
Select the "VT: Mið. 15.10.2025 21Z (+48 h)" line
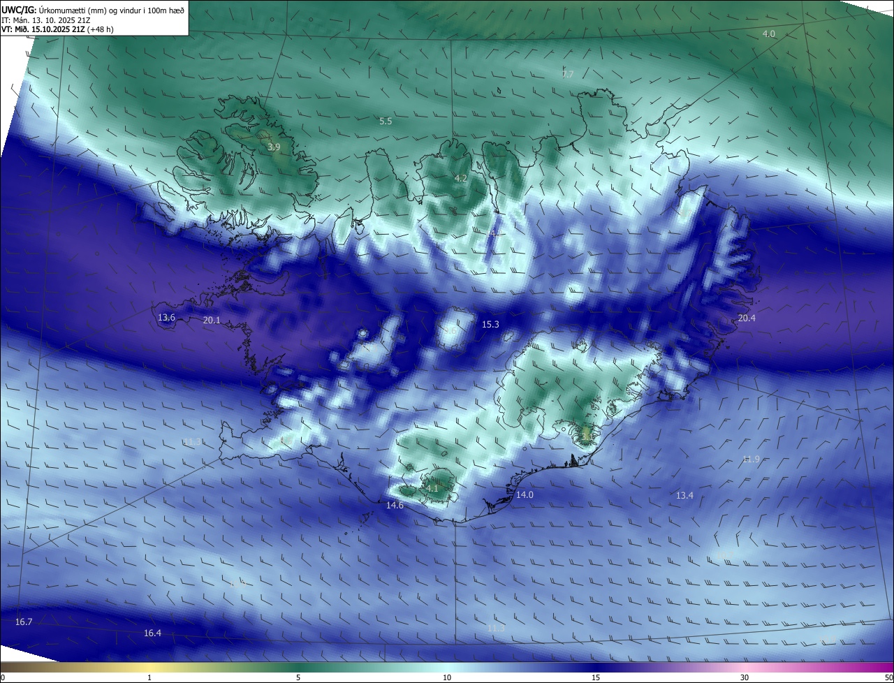point(57,29)
